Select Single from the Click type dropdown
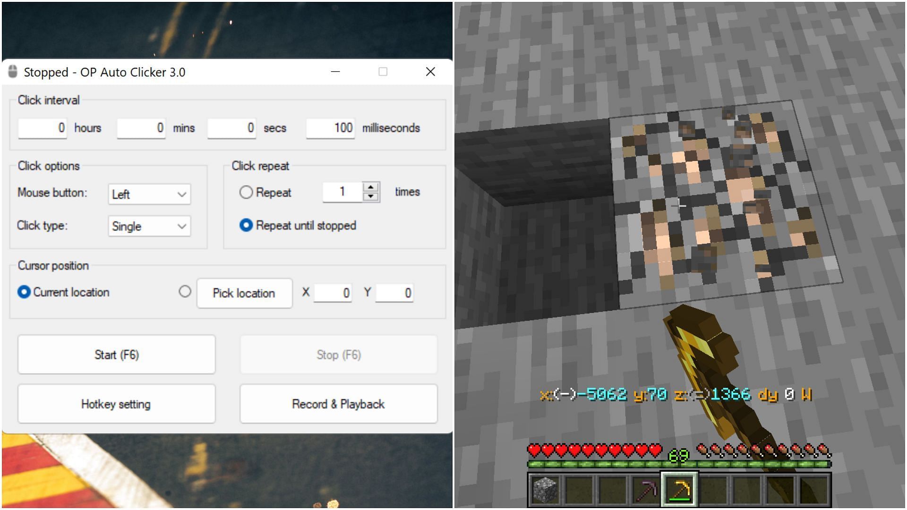Viewport: 907px width, 510px height. (148, 226)
